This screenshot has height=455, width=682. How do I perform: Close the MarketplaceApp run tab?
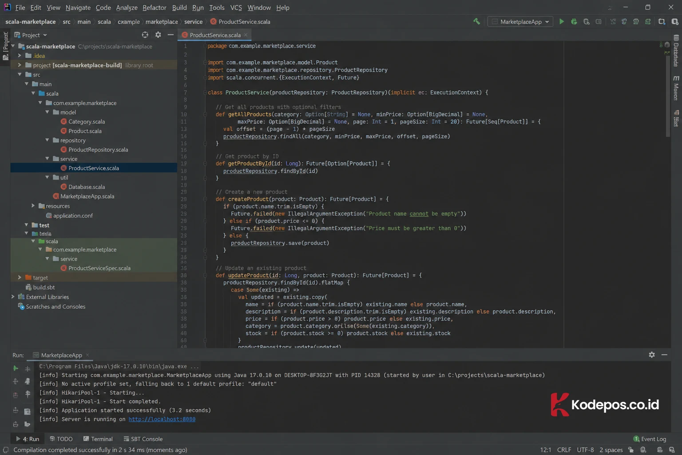click(x=87, y=355)
